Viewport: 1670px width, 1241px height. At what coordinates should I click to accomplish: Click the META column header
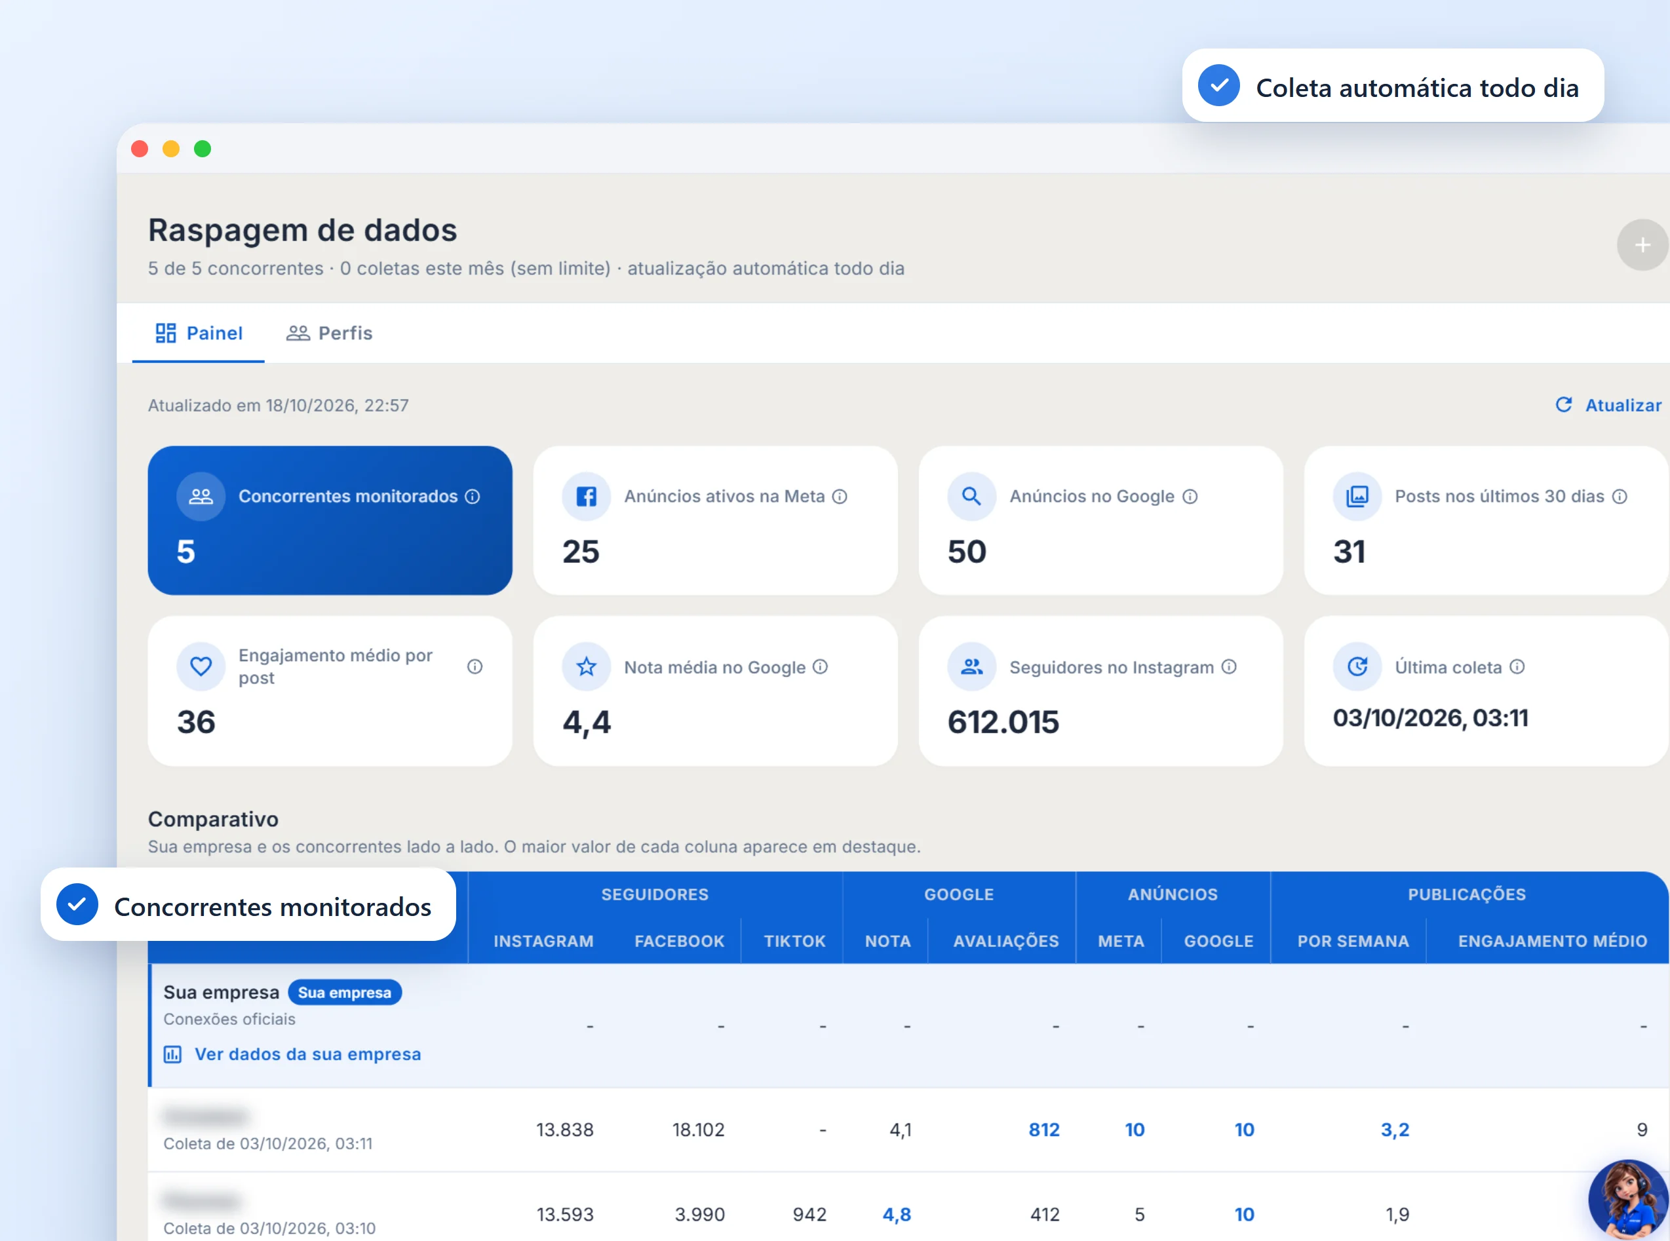pyautogui.click(x=1121, y=940)
